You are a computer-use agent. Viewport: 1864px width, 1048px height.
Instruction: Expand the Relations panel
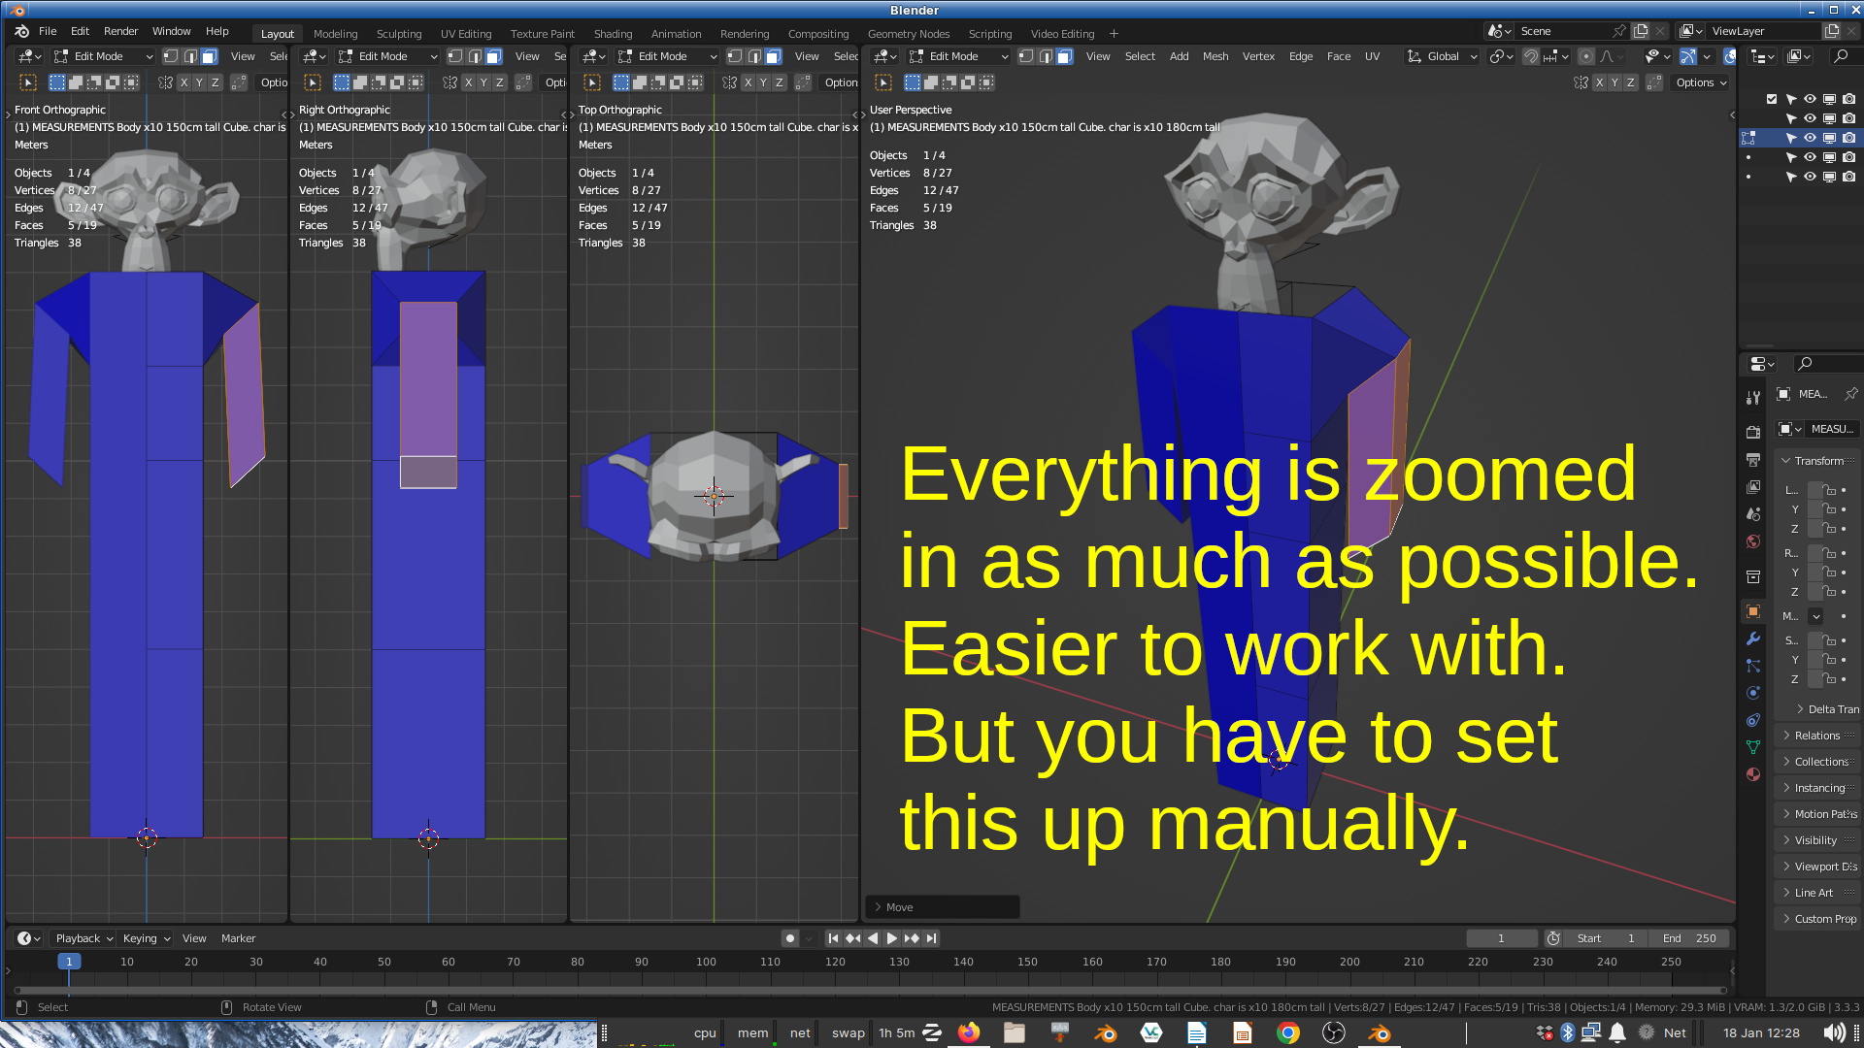(x=1816, y=736)
